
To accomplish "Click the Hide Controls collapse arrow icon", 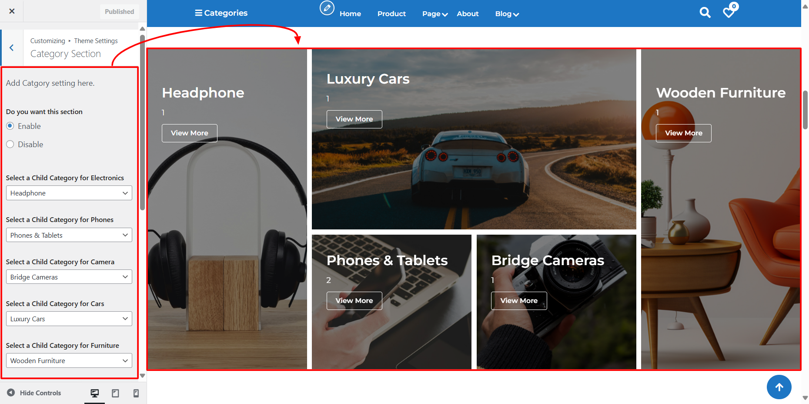I will [11, 393].
